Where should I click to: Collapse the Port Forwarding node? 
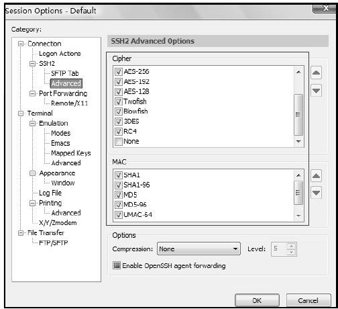pos(32,93)
